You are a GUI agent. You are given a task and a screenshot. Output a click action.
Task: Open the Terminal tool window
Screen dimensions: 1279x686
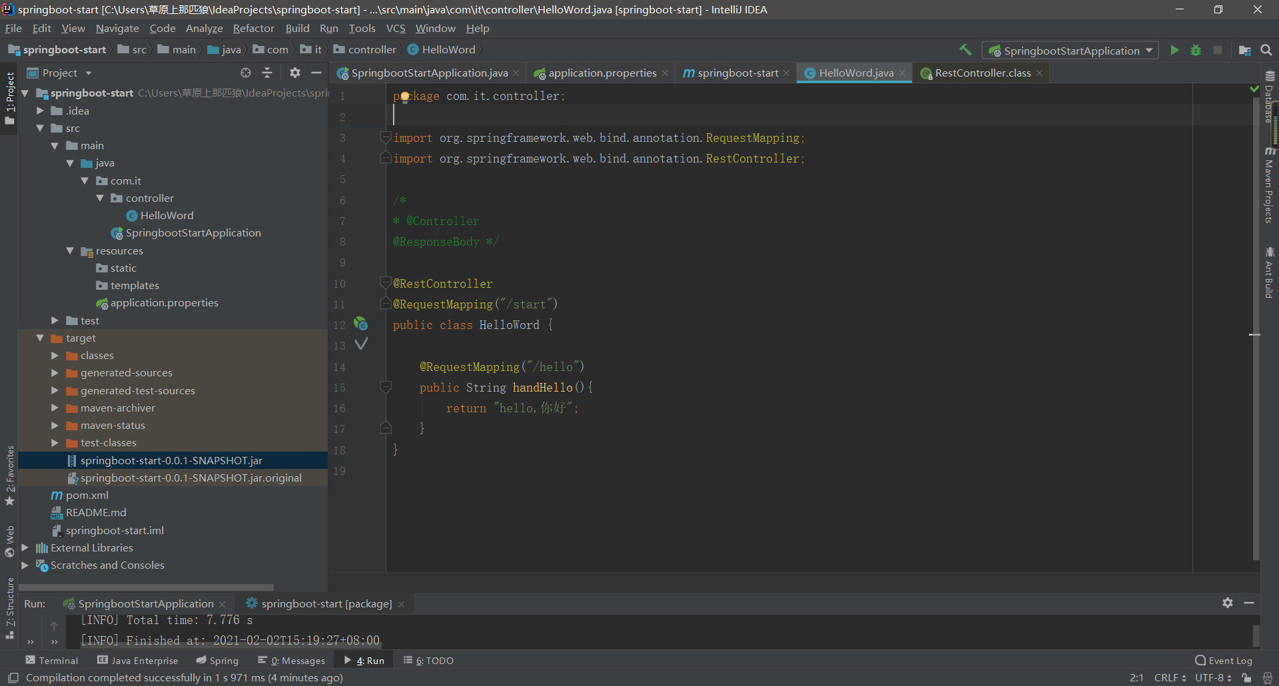point(52,661)
